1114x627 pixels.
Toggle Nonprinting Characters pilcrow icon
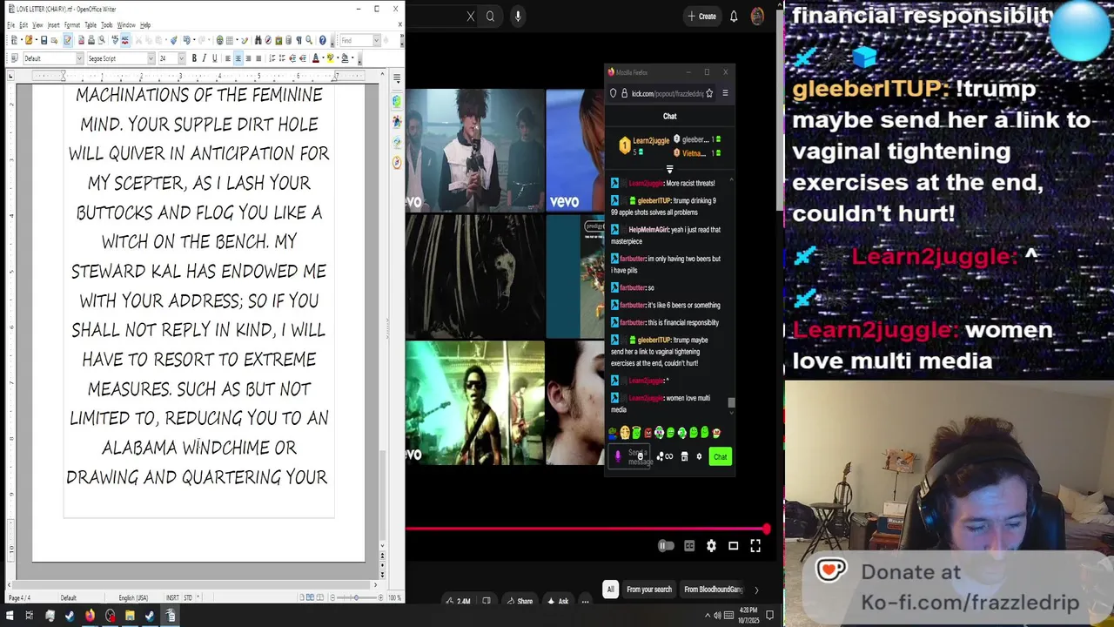[299, 40]
